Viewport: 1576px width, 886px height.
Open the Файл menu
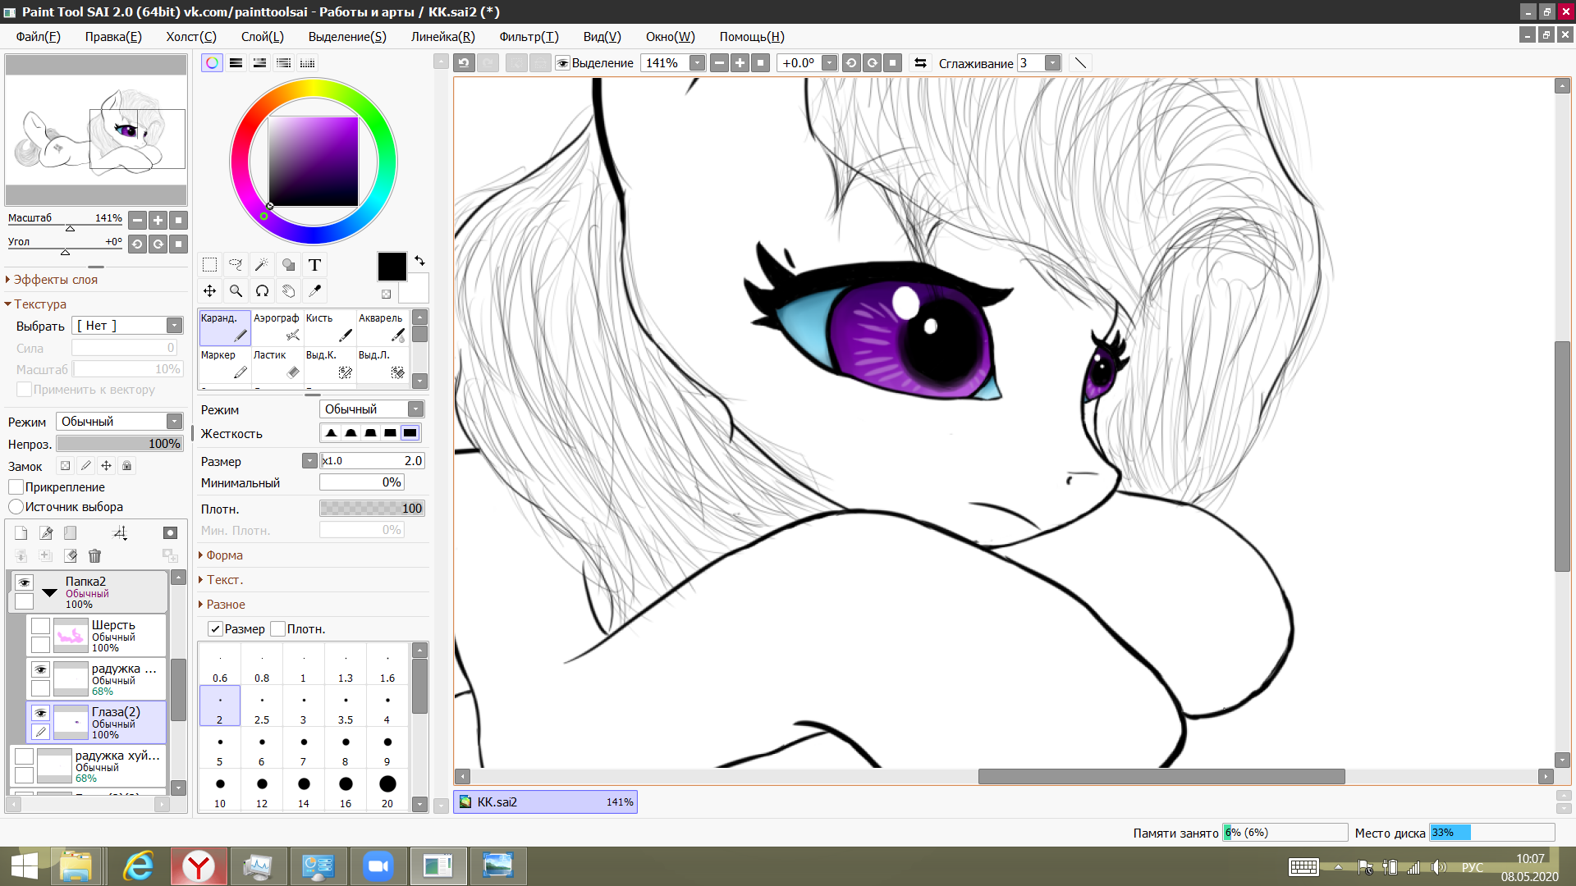tap(39, 37)
